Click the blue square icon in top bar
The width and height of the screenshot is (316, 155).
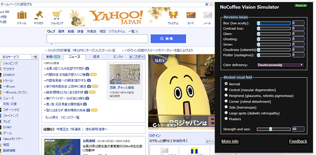point(207,4)
